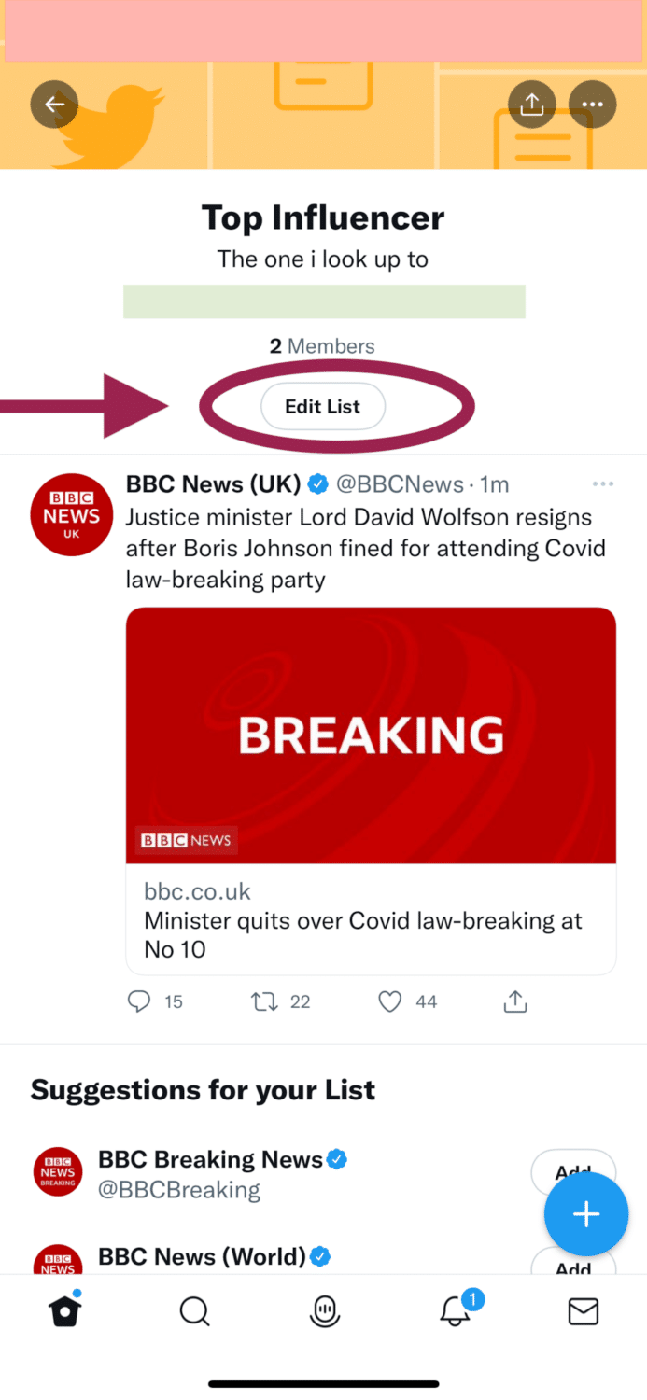Tap the back arrow icon
This screenshot has width=647, height=1400.
[x=54, y=105]
